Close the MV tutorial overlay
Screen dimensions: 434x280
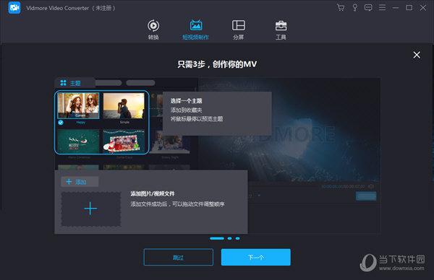[417, 55]
